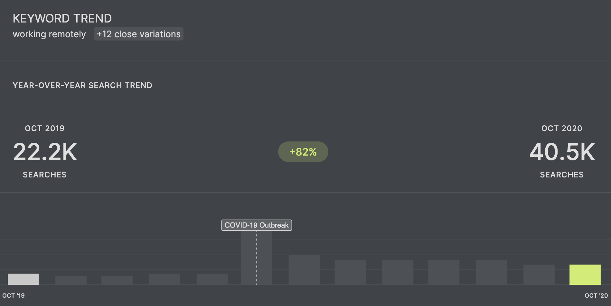Click the +12 close variations badge
Screen dimensions: 611x306
tap(138, 34)
